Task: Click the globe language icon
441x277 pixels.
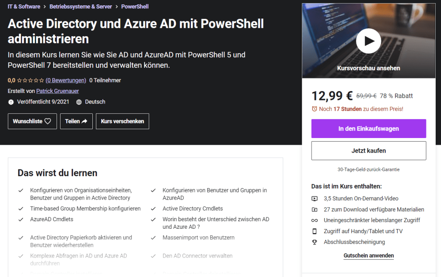Action: (x=79, y=102)
